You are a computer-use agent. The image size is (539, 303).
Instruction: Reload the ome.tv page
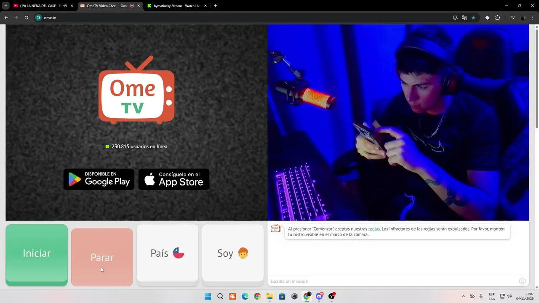[x=26, y=18]
